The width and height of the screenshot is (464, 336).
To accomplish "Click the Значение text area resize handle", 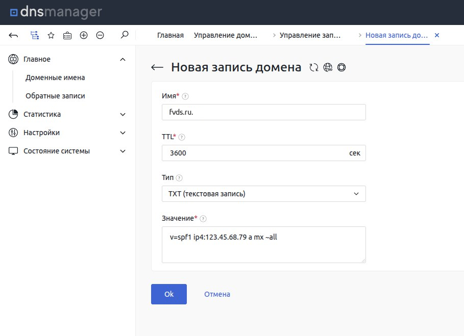I will [x=363, y=261].
